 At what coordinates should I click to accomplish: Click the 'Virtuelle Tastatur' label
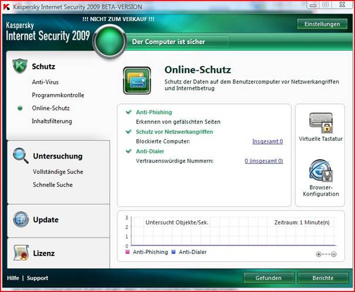tap(320, 139)
